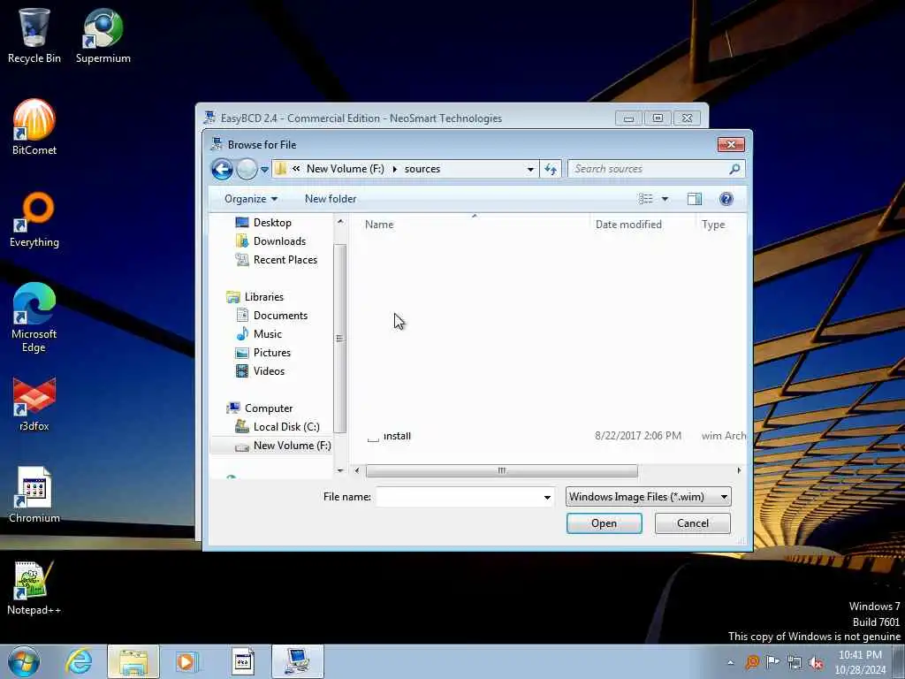Open the network tray icon
905x679 pixels.
[x=795, y=662]
